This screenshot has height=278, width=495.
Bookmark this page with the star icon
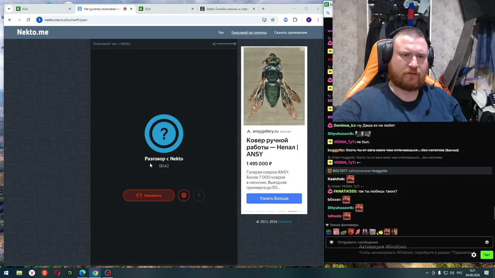click(273, 20)
